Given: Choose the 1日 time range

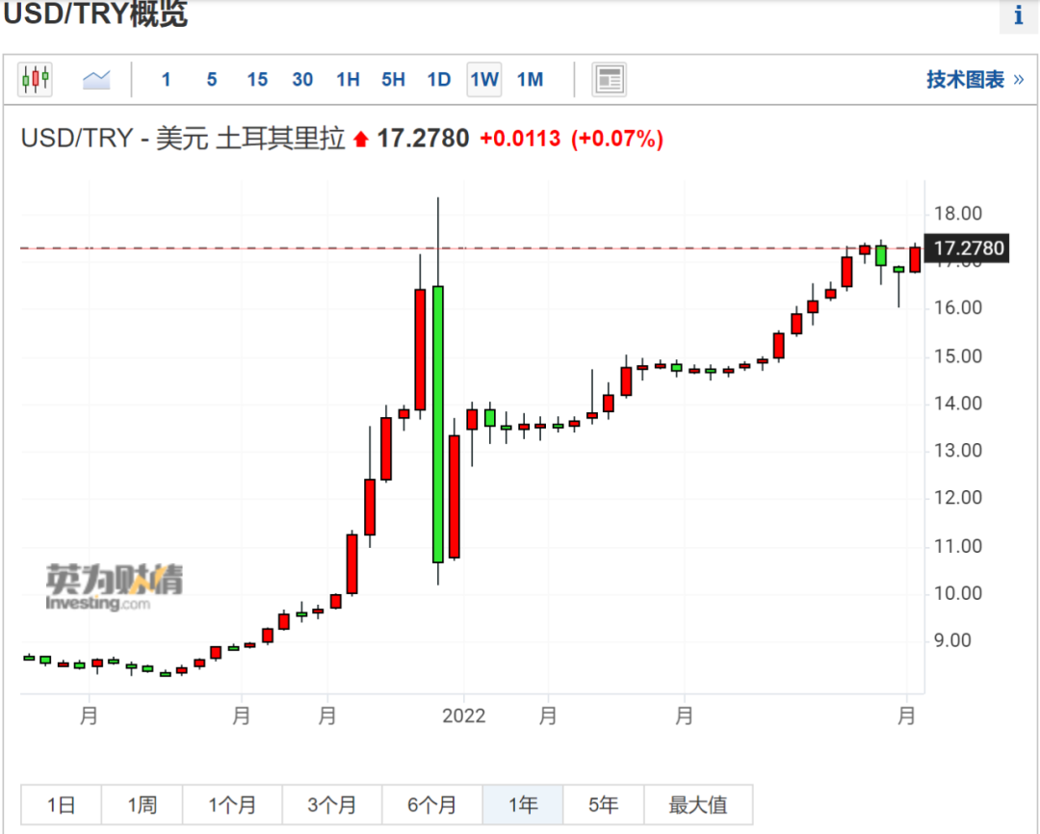Looking at the screenshot, I should (61, 805).
